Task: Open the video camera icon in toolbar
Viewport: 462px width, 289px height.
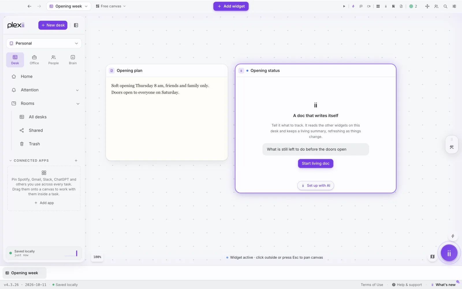Action: click(369, 6)
